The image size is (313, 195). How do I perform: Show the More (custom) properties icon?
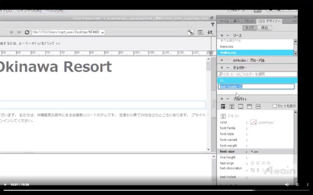coord(258,106)
